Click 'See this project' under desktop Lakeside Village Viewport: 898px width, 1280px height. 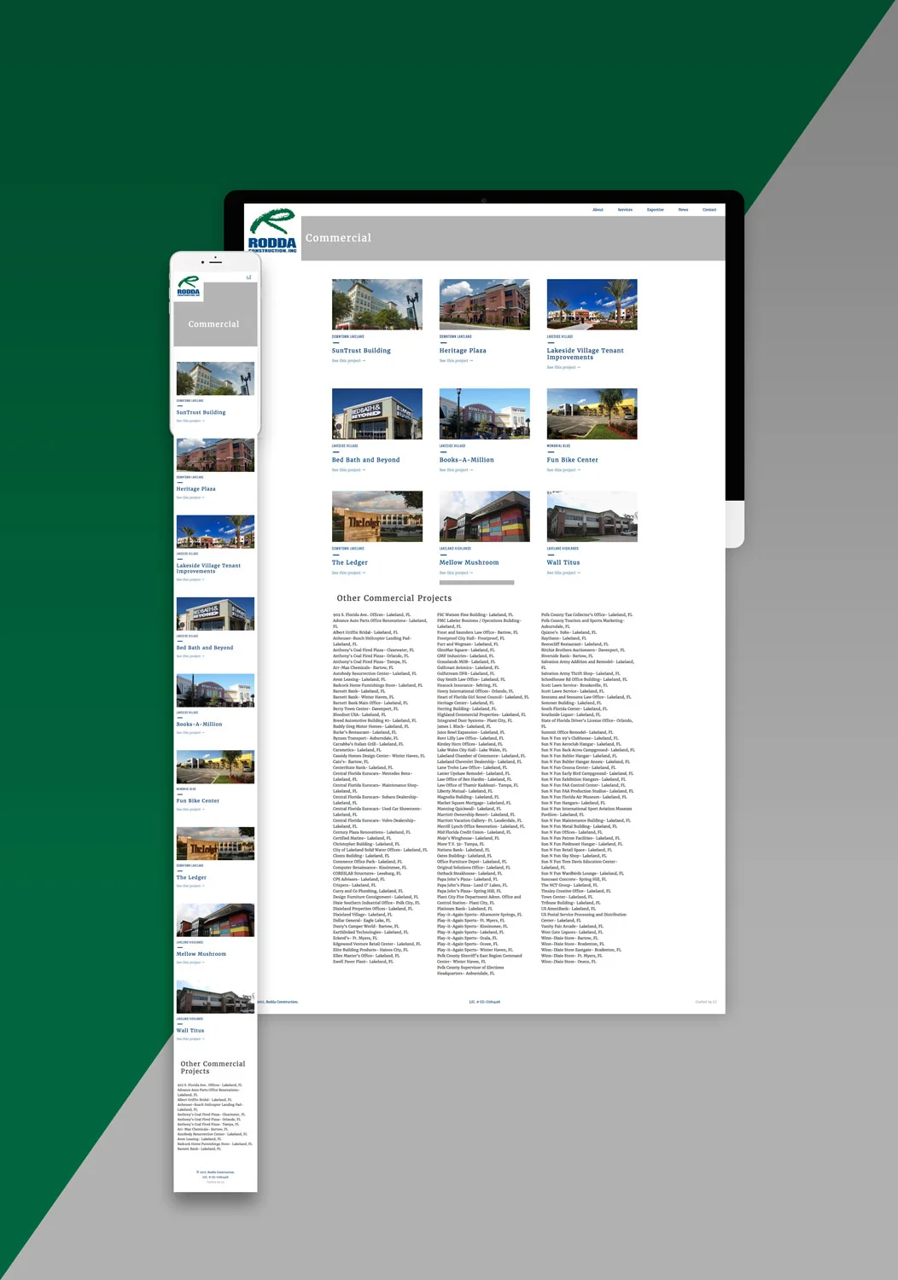(x=563, y=368)
